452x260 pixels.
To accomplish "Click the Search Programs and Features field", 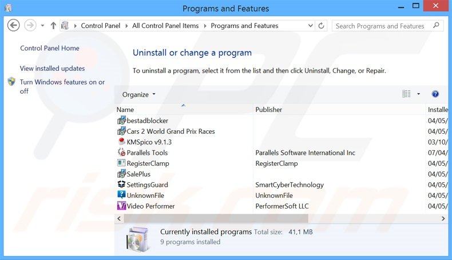I will [387, 26].
